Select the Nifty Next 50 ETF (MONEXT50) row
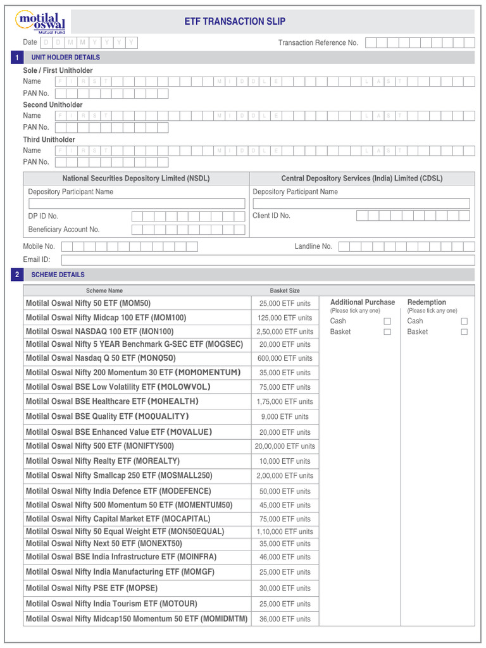The image size is (486, 648). pos(171,544)
